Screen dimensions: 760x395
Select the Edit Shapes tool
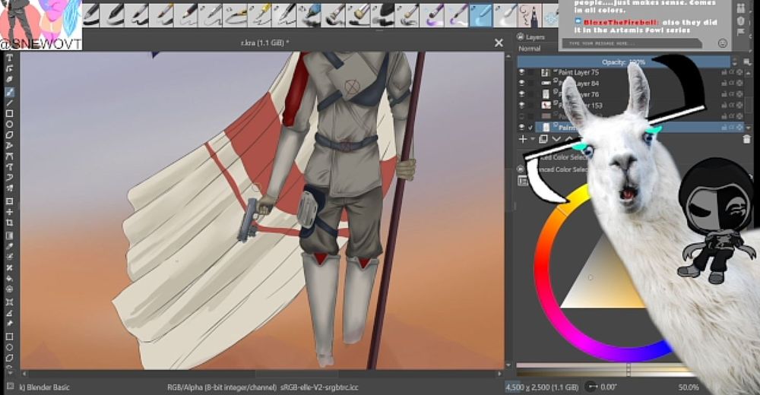(9, 68)
